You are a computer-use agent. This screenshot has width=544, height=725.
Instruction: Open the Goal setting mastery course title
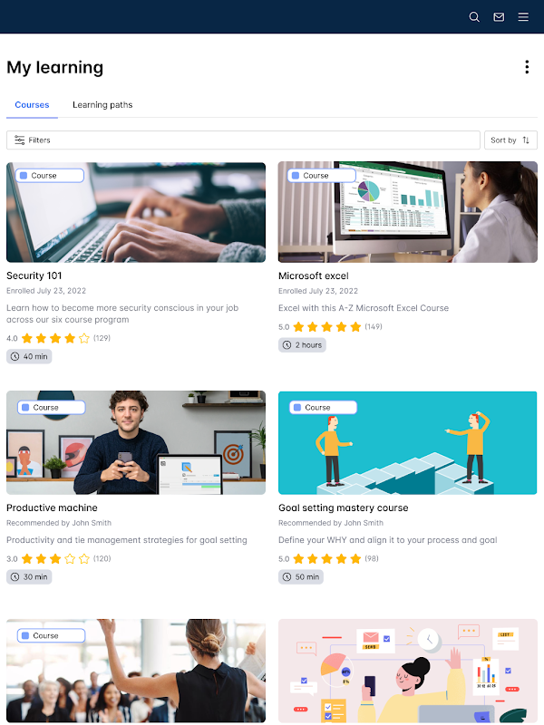344,507
